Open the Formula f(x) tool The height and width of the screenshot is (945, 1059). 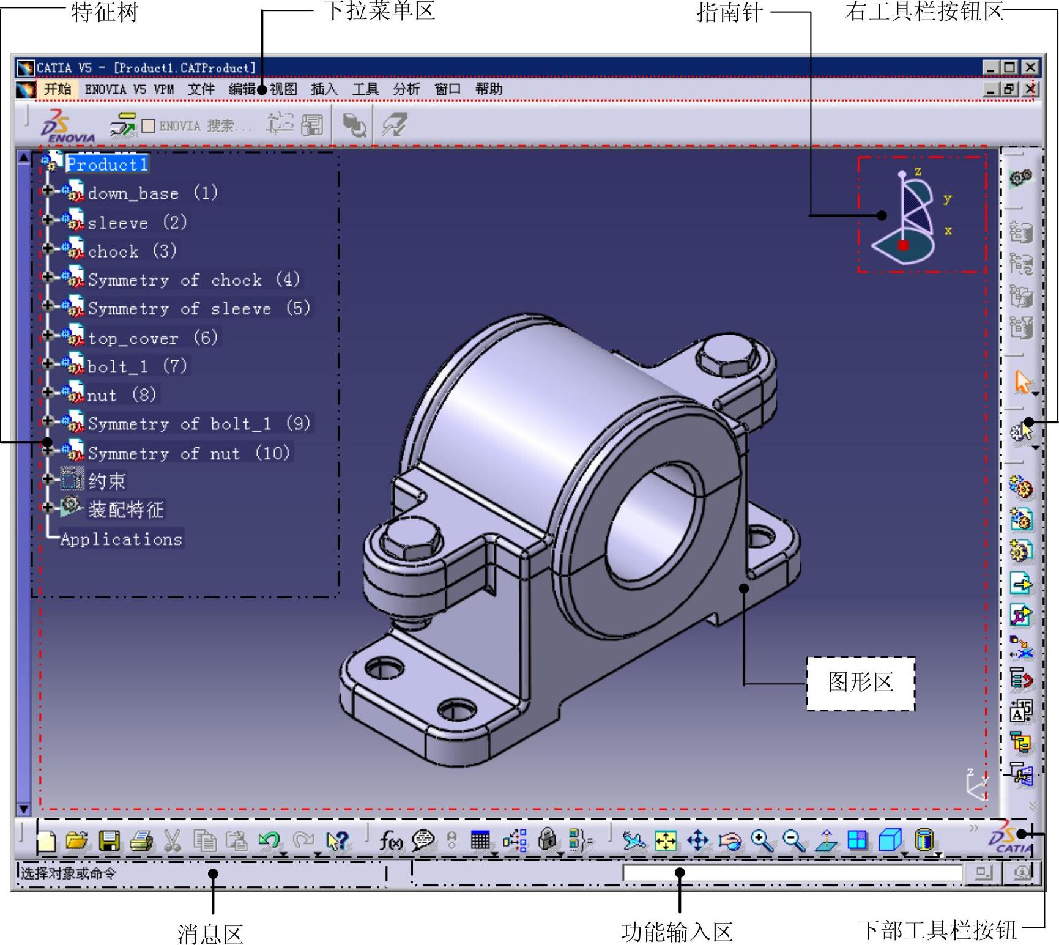coord(390,841)
